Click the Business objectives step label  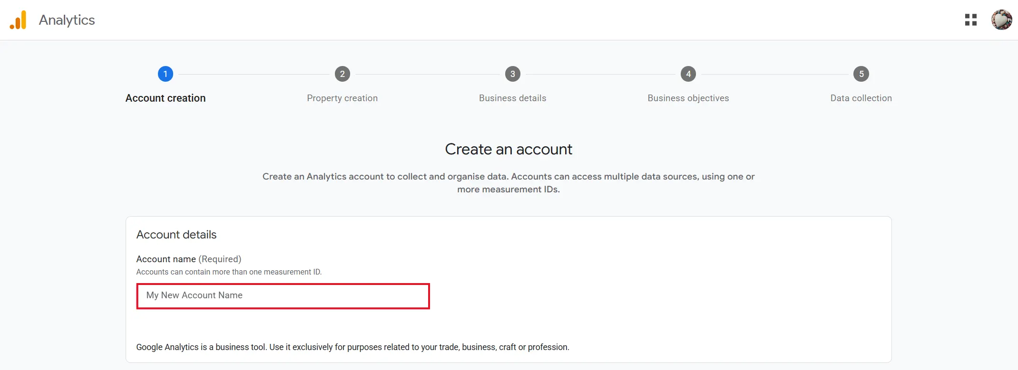click(x=688, y=98)
